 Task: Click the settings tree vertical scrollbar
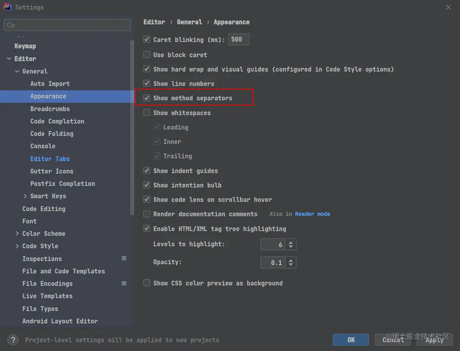click(x=132, y=128)
